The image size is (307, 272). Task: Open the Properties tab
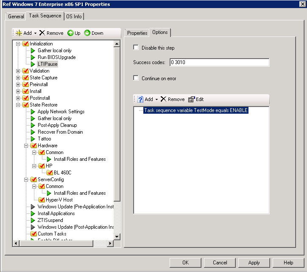(x=137, y=33)
